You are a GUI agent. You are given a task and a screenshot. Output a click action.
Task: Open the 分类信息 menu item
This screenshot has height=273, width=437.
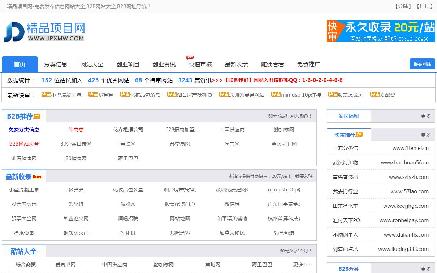pyautogui.click(x=56, y=64)
